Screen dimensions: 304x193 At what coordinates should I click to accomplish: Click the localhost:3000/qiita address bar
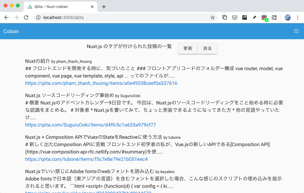[x=125, y=18]
